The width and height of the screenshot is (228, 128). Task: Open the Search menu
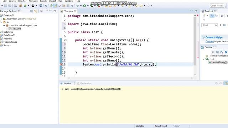(x=43, y=1)
